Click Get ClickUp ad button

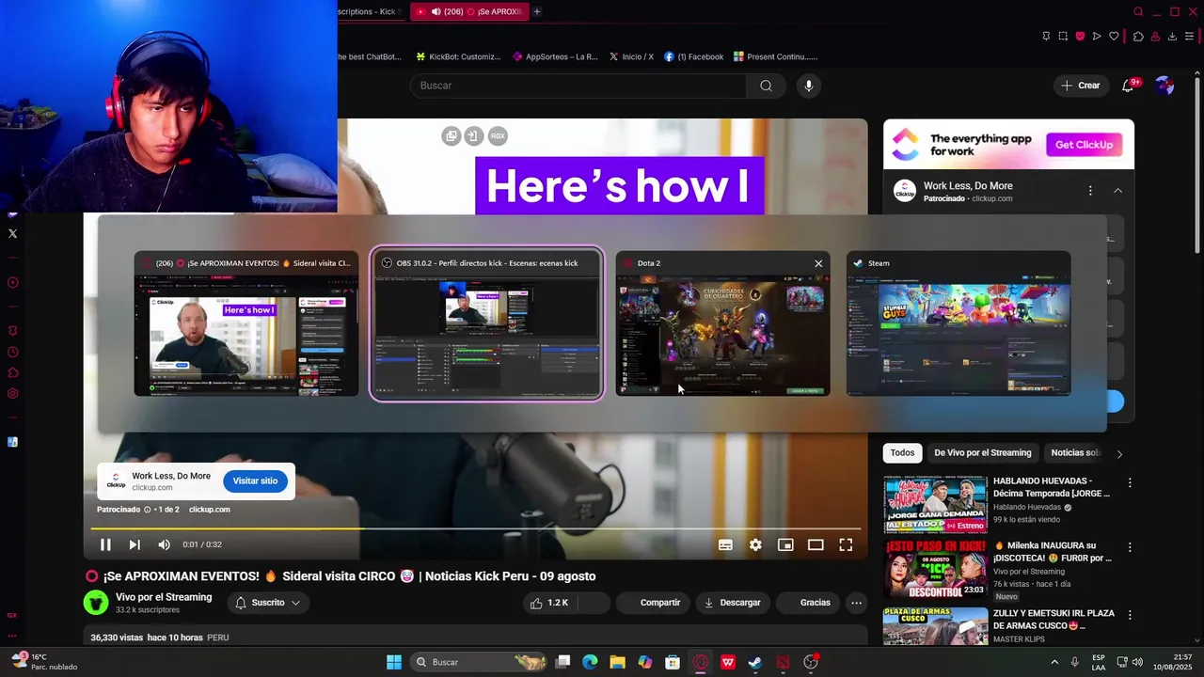(1084, 145)
